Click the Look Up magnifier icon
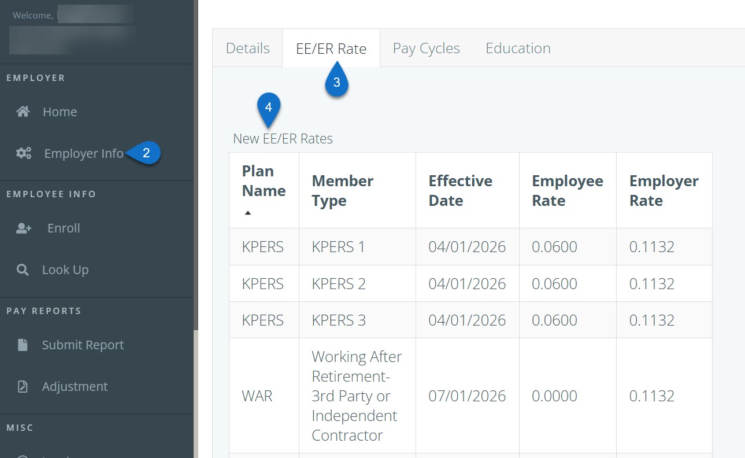Screen dimensions: 745x458 [x=23, y=269]
